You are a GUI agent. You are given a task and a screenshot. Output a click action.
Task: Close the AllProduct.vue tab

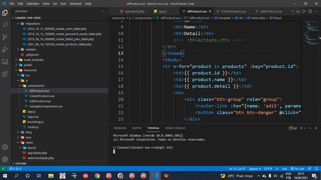210,11
